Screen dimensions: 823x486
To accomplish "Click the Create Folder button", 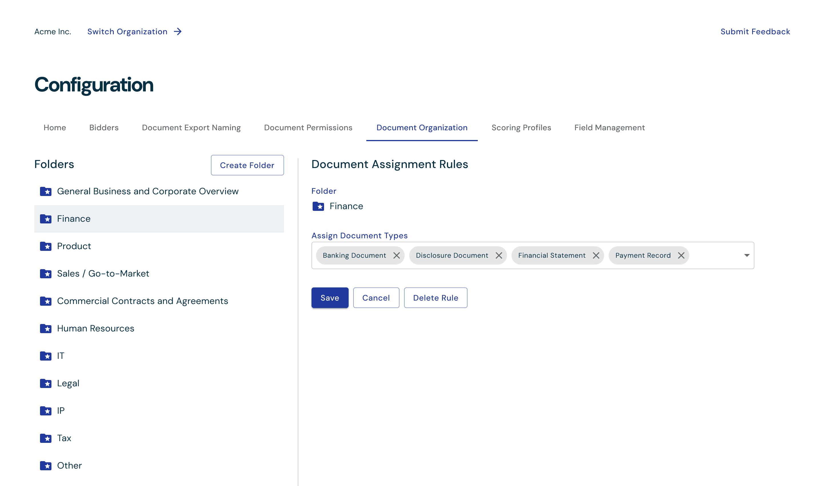I will 247,165.
